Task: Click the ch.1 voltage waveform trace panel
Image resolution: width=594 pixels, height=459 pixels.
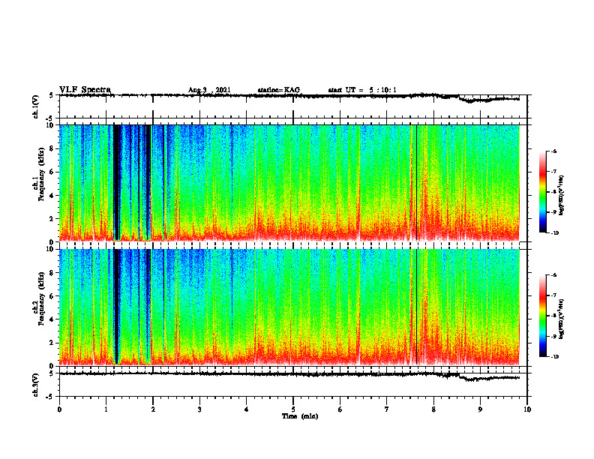Action: pyautogui.click(x=293, y=106)
